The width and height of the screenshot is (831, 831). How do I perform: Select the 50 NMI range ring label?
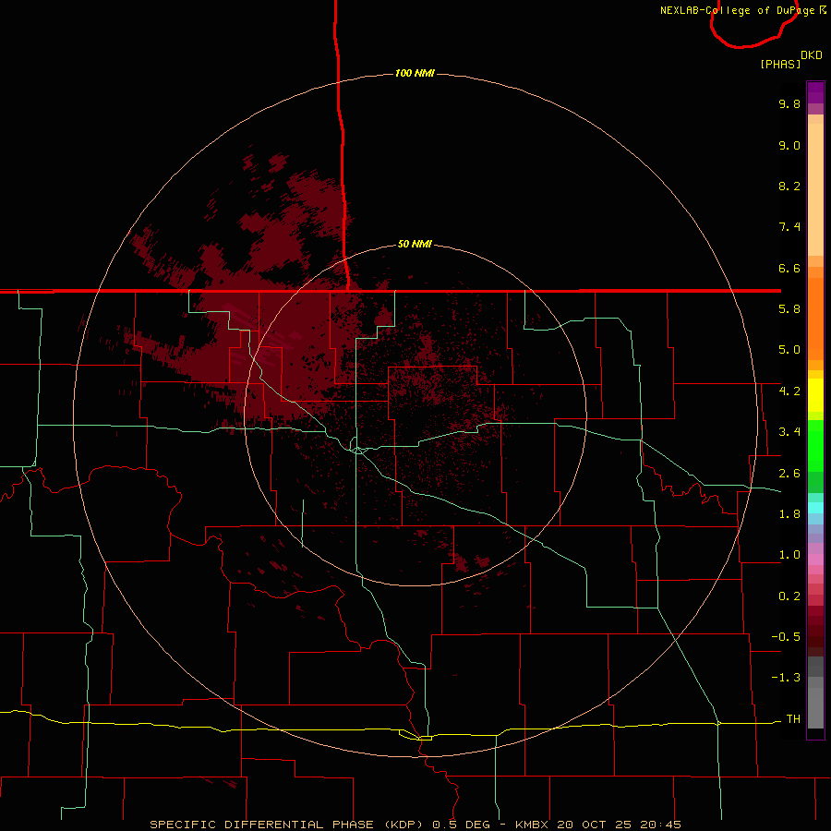click(x=415, y=244)
